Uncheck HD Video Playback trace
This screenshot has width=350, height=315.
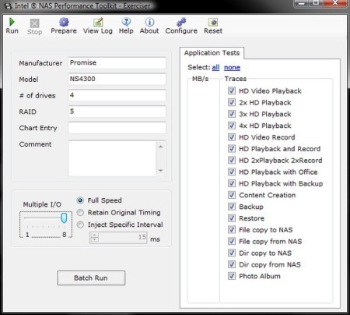tap(232, 90)
